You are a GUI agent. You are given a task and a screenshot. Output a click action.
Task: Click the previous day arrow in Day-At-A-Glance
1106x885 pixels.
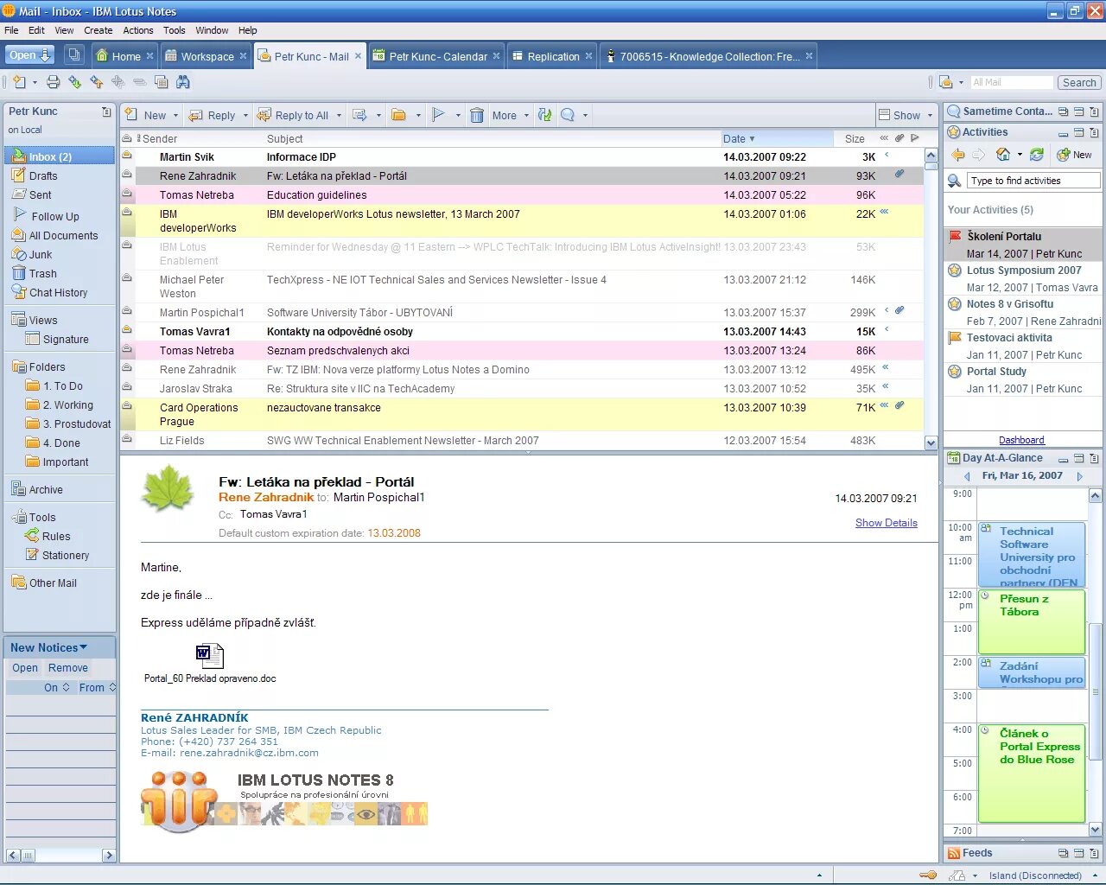click(x=967, y=476)
